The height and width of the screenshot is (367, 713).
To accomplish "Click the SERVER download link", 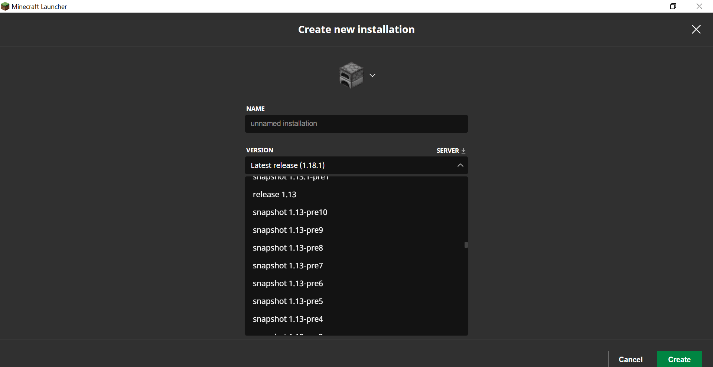I will (x=451, y=151).
